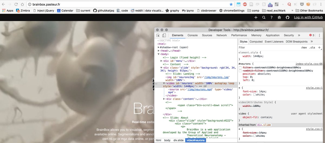
Task: Toggle the .cls class editor button
Action: pyautogui.click(x=312, y=47)
